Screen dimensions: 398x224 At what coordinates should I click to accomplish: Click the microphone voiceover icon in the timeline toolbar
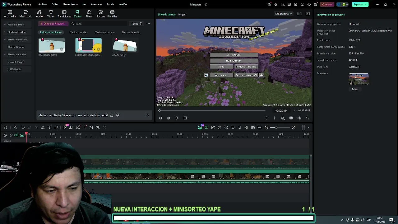tap(239, 128)
